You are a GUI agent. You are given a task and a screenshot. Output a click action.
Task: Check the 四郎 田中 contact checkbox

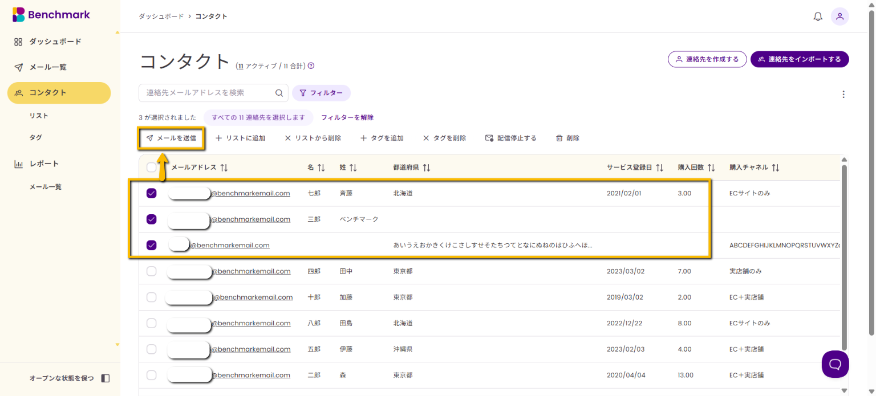pyautogui.click(x=151, y=271)
